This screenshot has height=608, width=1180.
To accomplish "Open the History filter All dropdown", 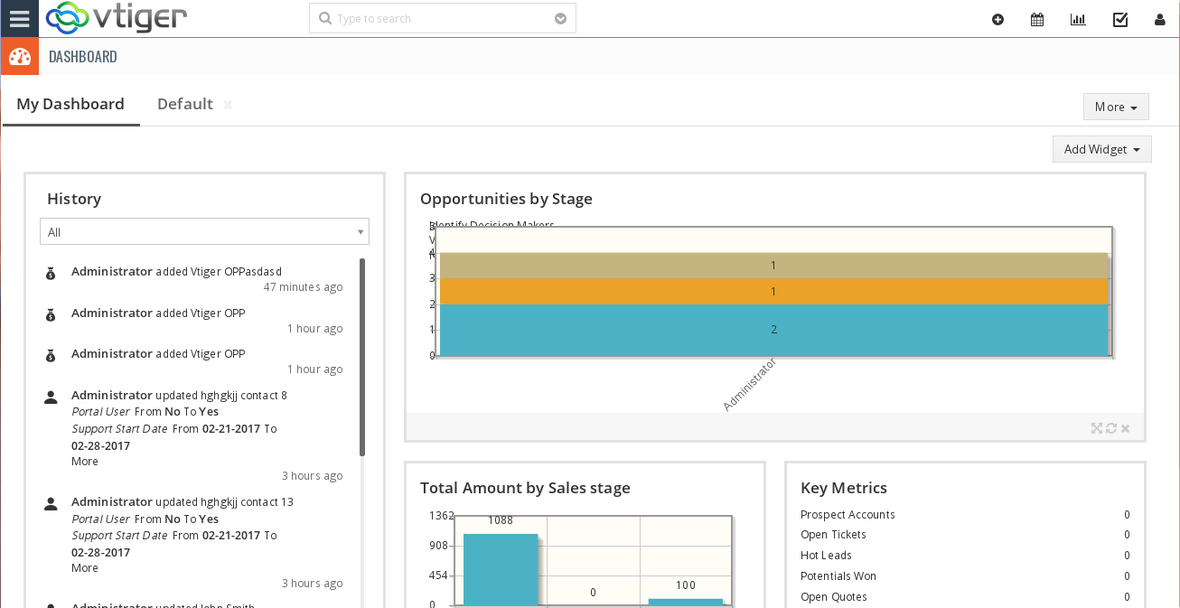I will 204,232.
